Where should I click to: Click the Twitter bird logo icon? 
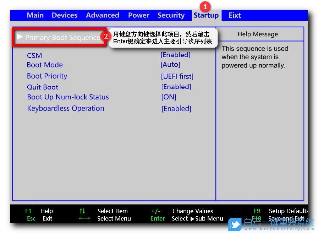[x=235, y=224]
